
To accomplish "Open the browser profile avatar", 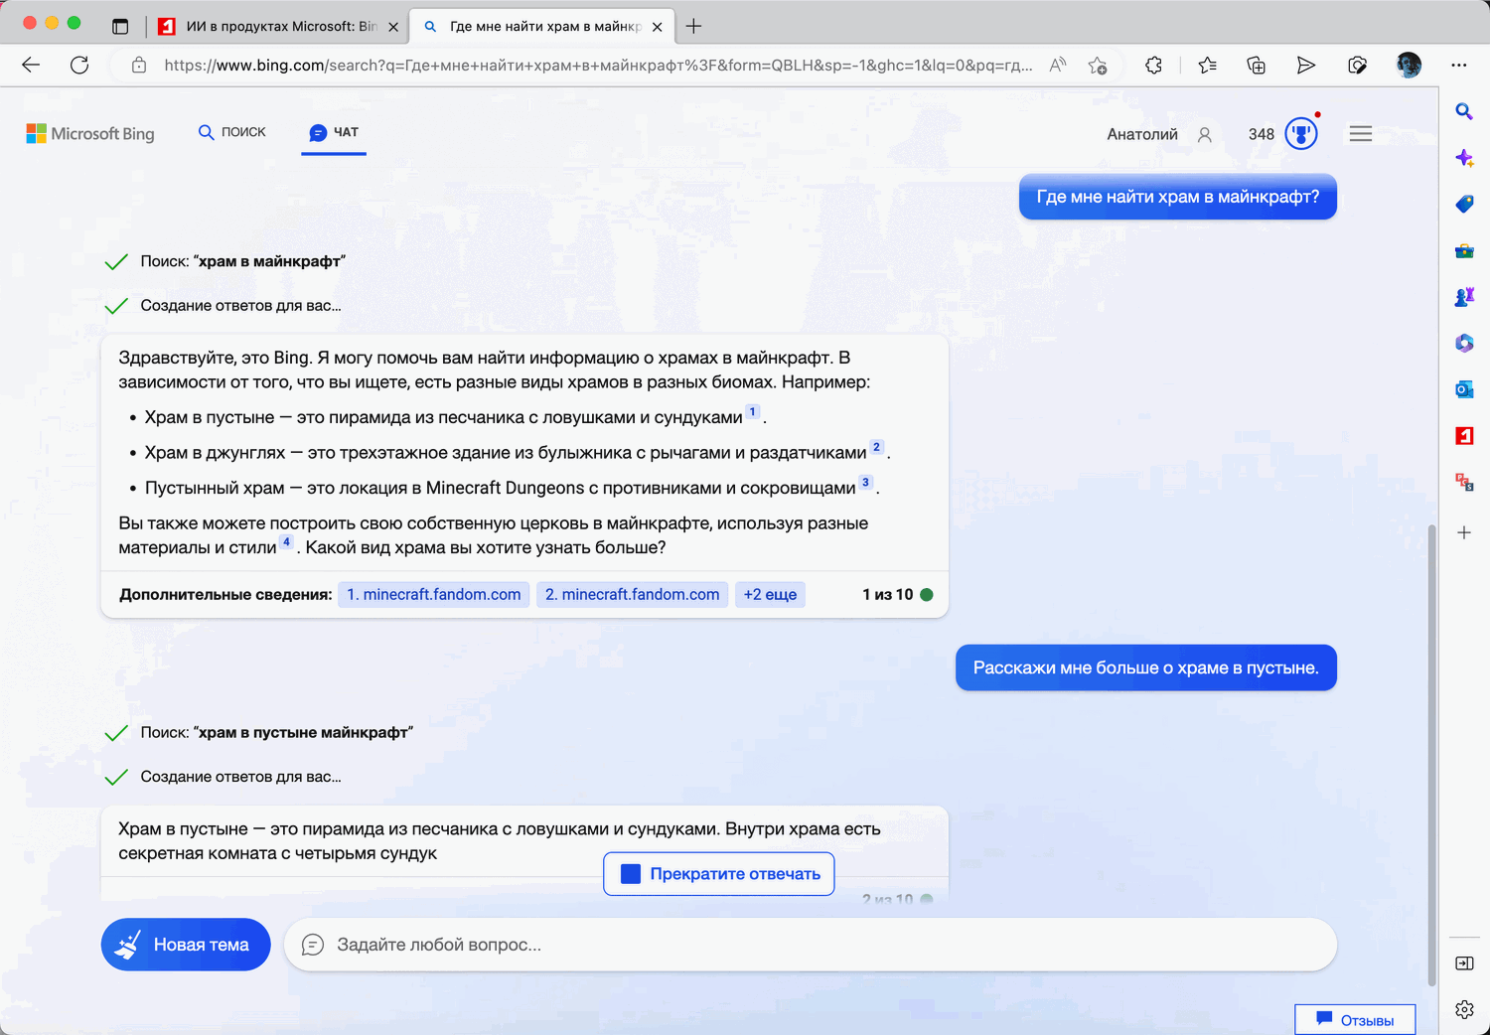I will pyautogui.click(x=1409, y=66).
